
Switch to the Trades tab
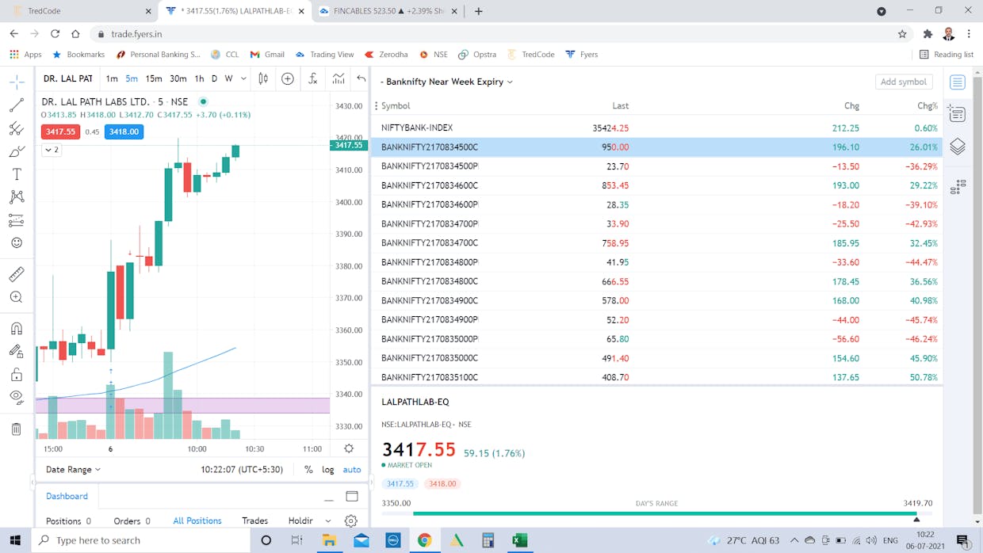point(254,521)
